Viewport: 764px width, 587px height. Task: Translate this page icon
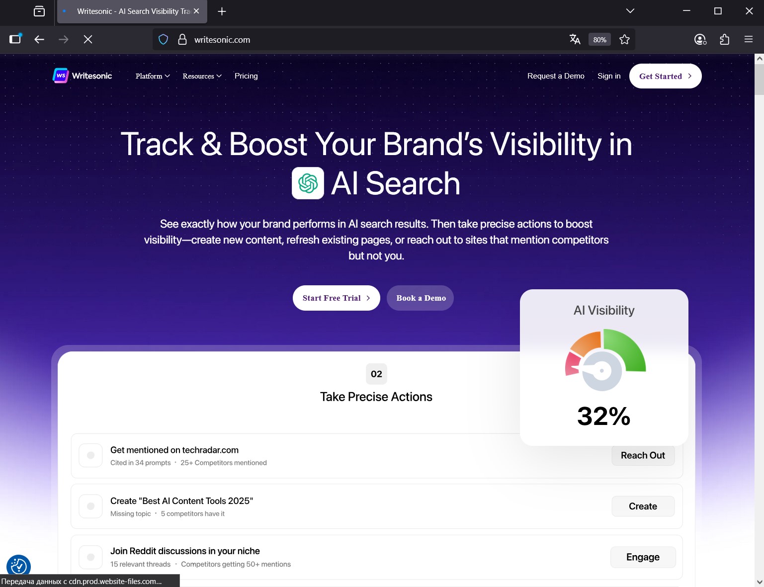click(x=575, y=39)
